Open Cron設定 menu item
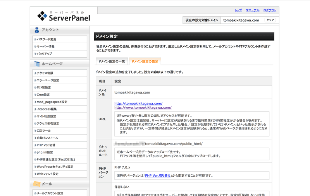 (x=60, y=95)
